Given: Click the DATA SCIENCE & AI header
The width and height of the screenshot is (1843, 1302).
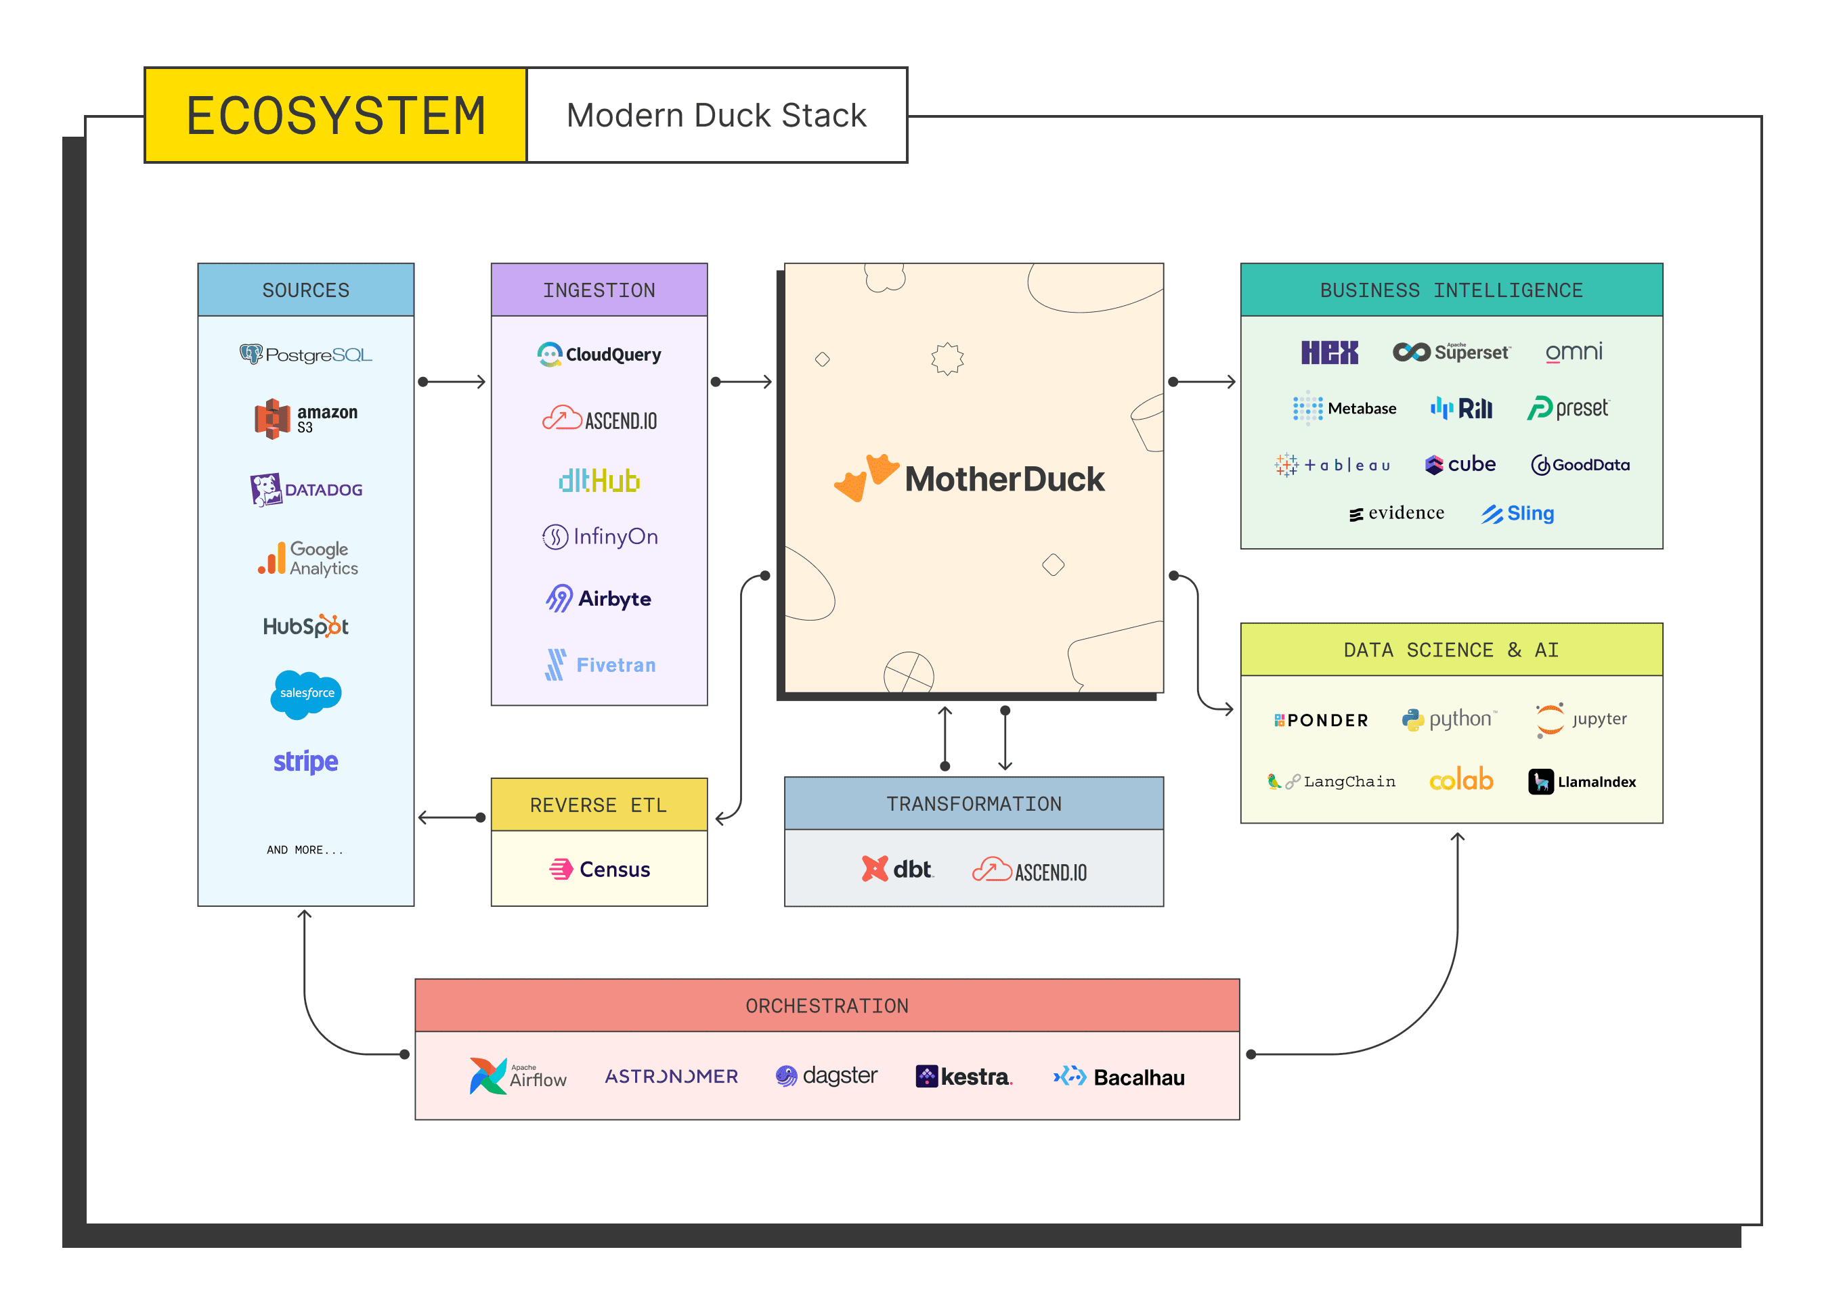Looking at the screenshot, I should click(x=1451, y=650).
